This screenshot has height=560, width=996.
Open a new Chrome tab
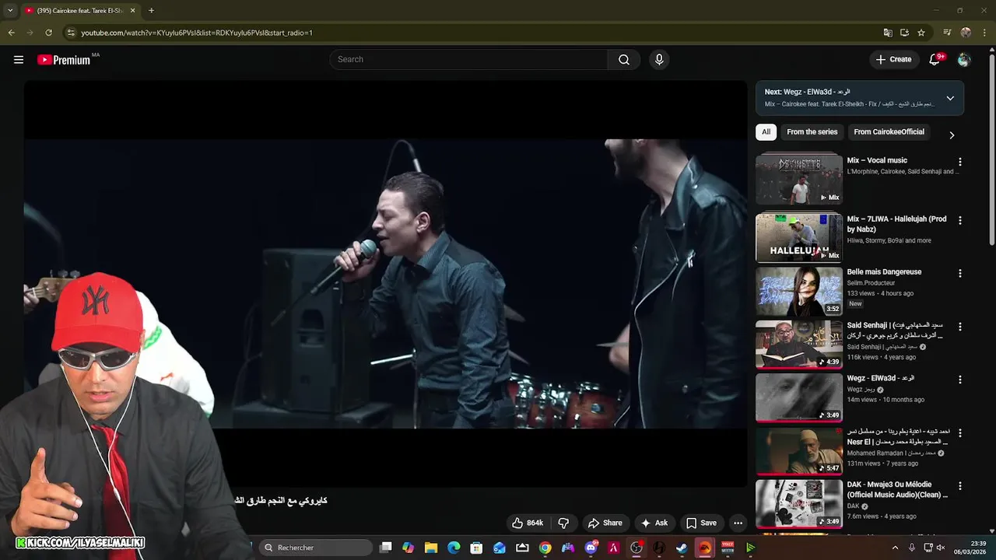[151, 11]
